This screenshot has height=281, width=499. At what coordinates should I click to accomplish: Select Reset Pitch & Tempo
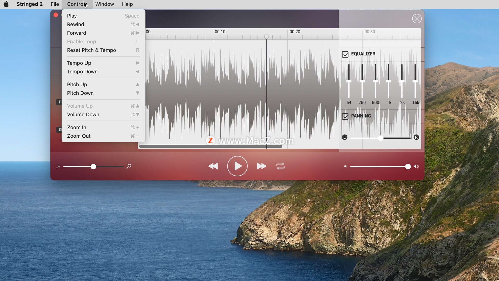pyautogui.click(x=103, y=50)
